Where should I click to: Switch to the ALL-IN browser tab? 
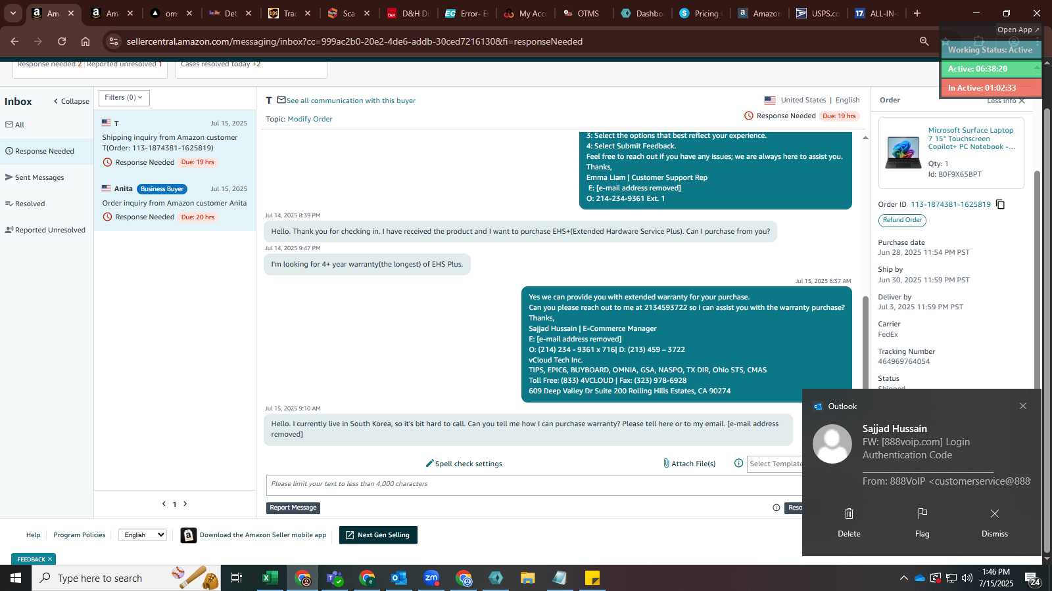click(x=876, y=13)
